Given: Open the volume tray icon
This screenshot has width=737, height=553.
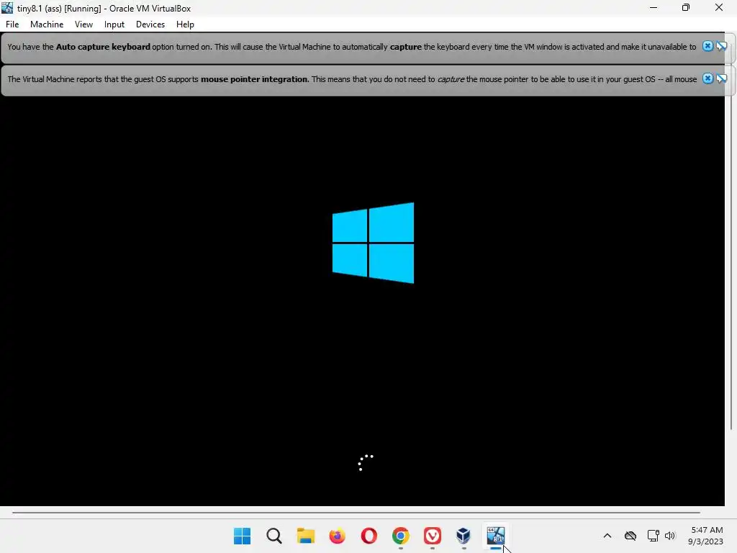Looking at the screenshot, I should tap(670, 536).
